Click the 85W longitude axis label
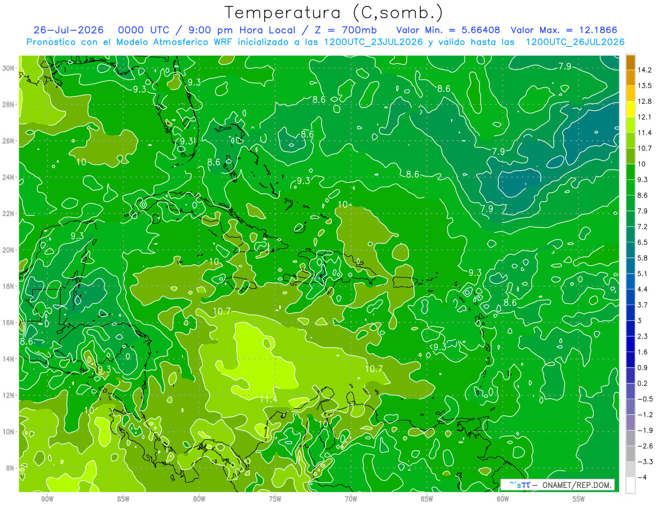This screenshot has width=656, height=506. pyautogui.click(x=123, y=499)
